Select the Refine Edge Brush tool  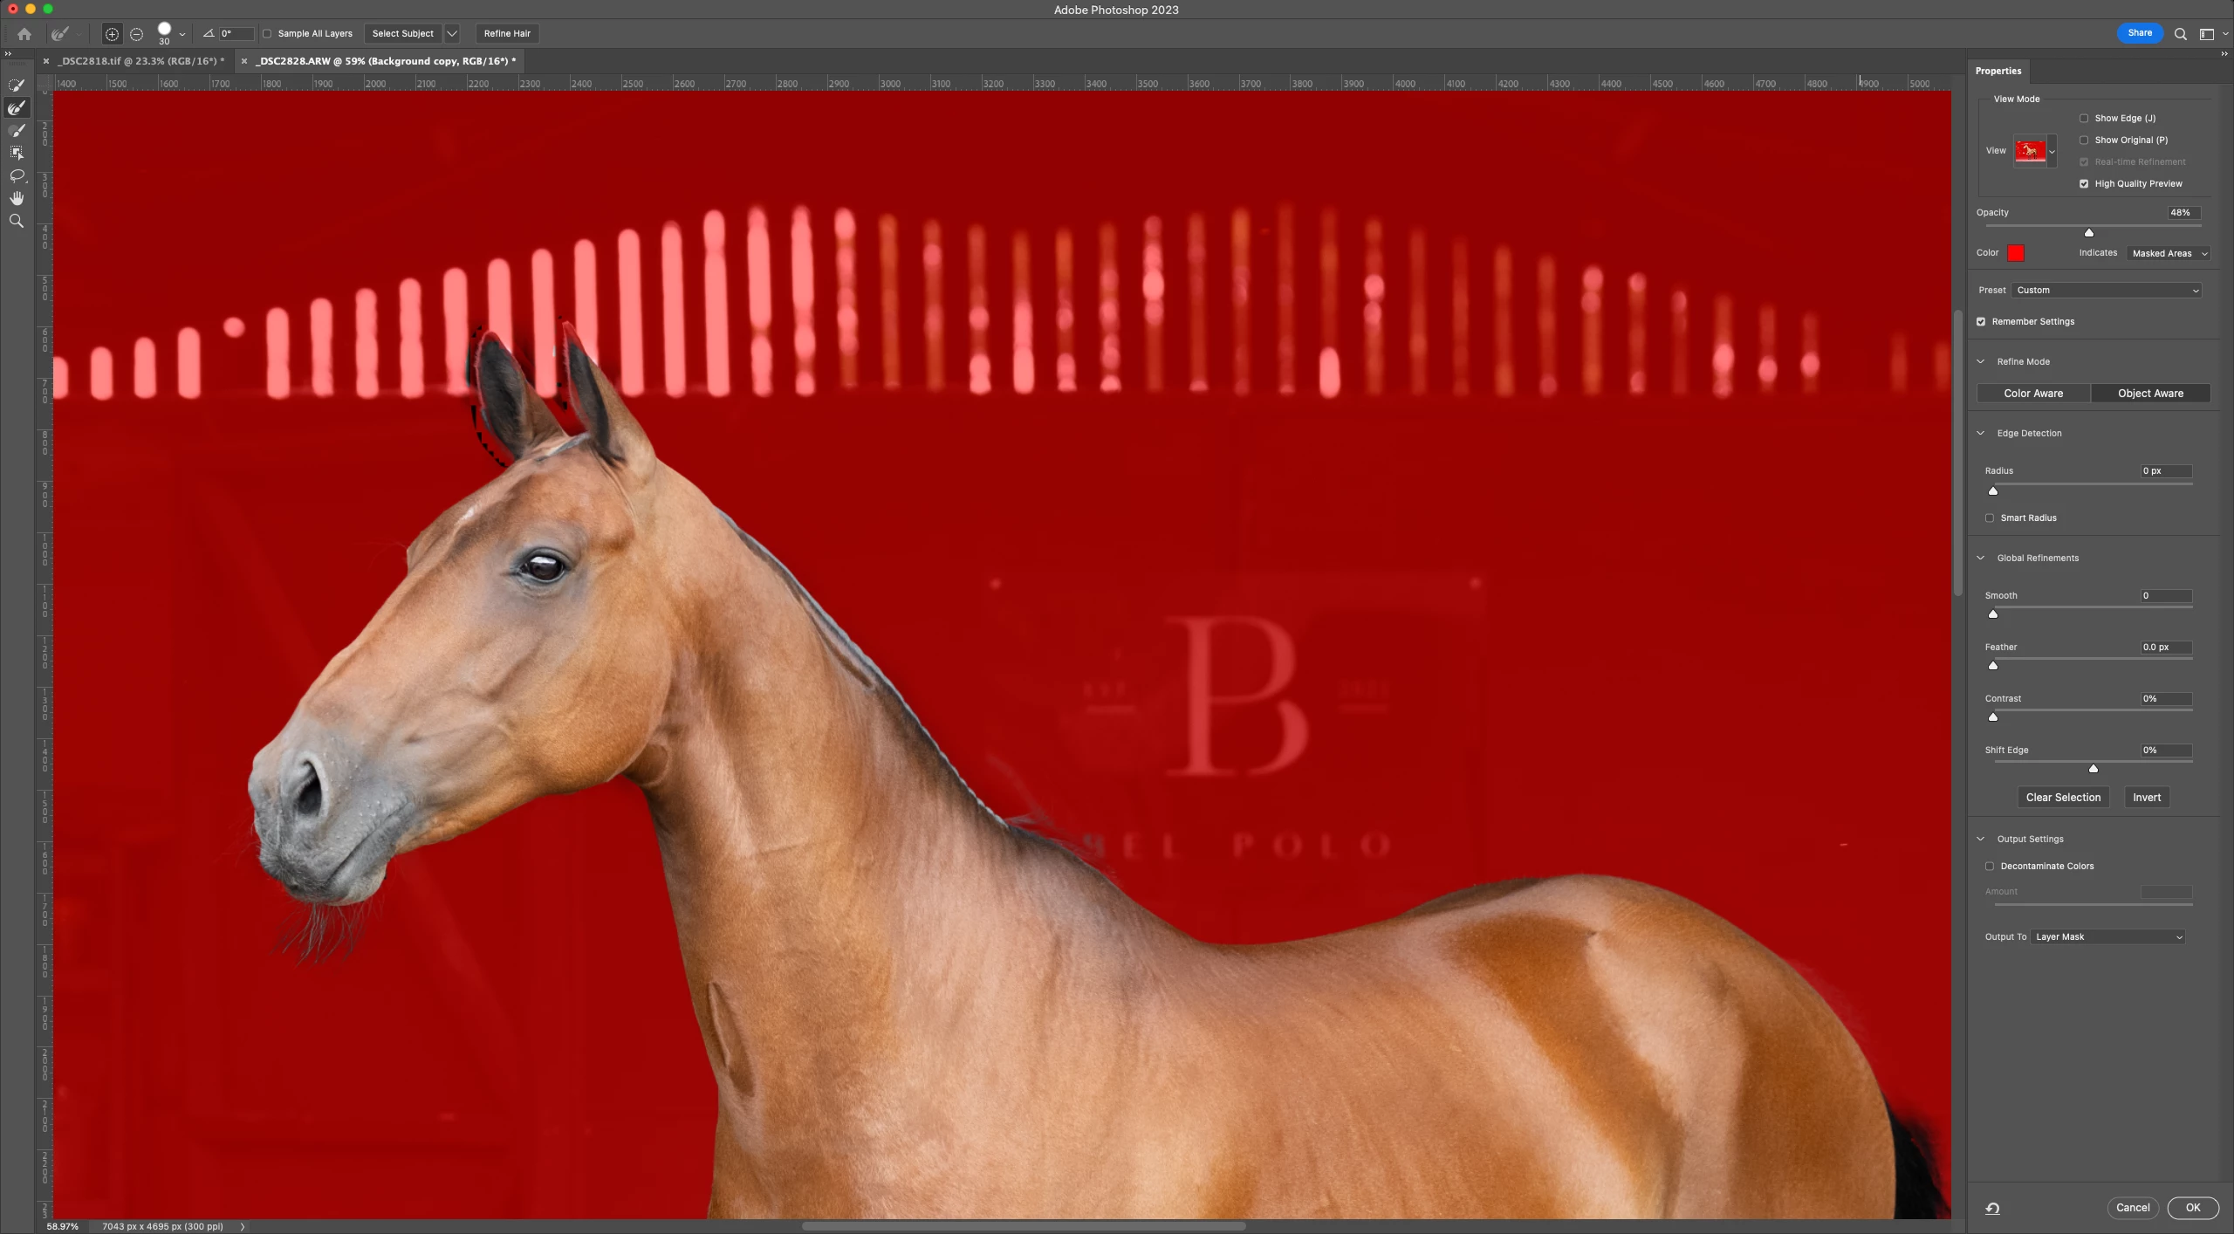tap(17, 107)
